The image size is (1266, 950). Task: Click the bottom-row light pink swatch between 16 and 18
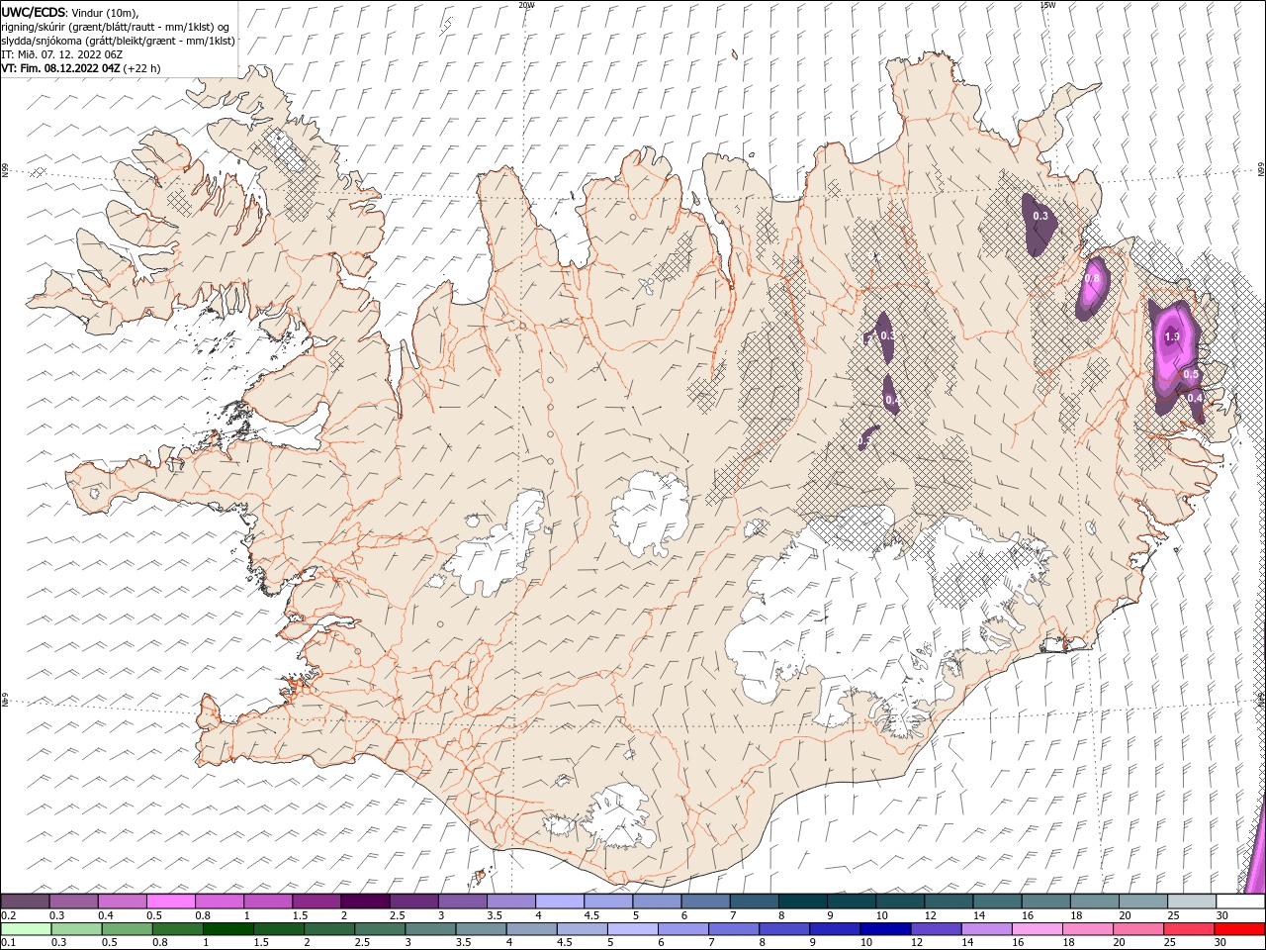pyautogui.click(x=1036, y=929)
